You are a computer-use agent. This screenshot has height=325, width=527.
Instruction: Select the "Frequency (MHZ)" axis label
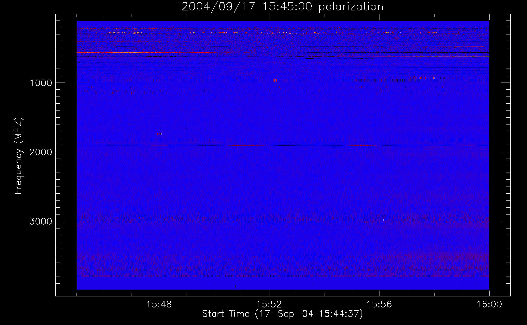tap(19, 156)
